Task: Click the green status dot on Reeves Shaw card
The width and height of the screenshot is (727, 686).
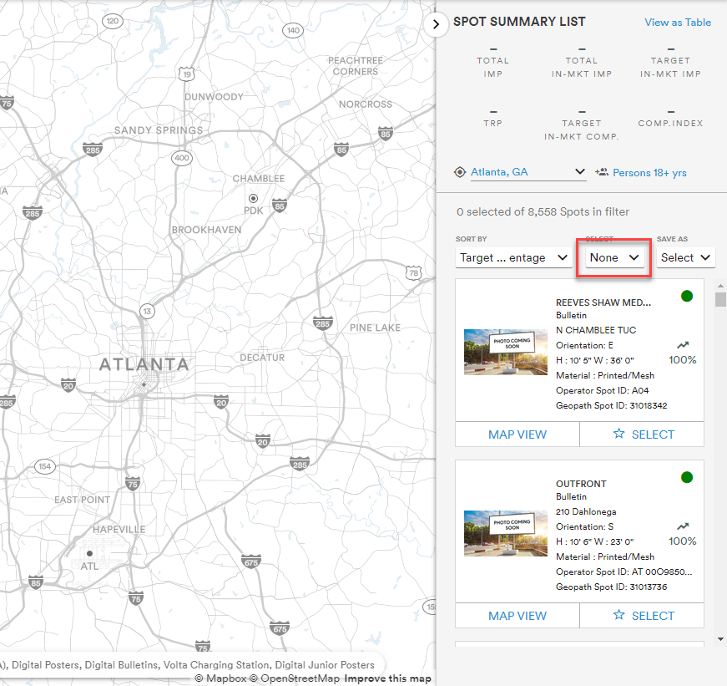Action: click(x=687, y=296)
